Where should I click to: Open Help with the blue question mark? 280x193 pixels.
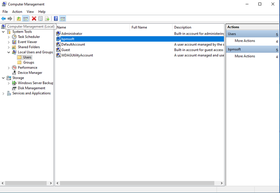(56, 19)
